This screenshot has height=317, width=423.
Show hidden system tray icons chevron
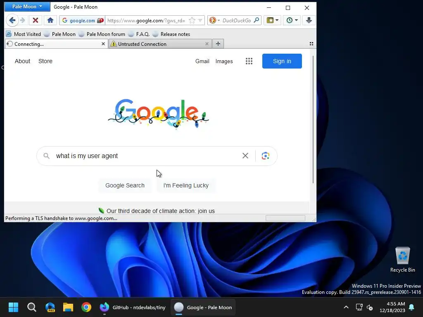tap(346, 307)
